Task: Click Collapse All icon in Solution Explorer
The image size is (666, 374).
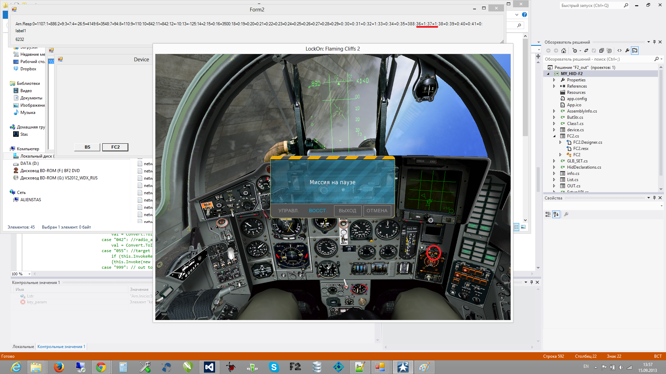Action: [x=601, y=51]
